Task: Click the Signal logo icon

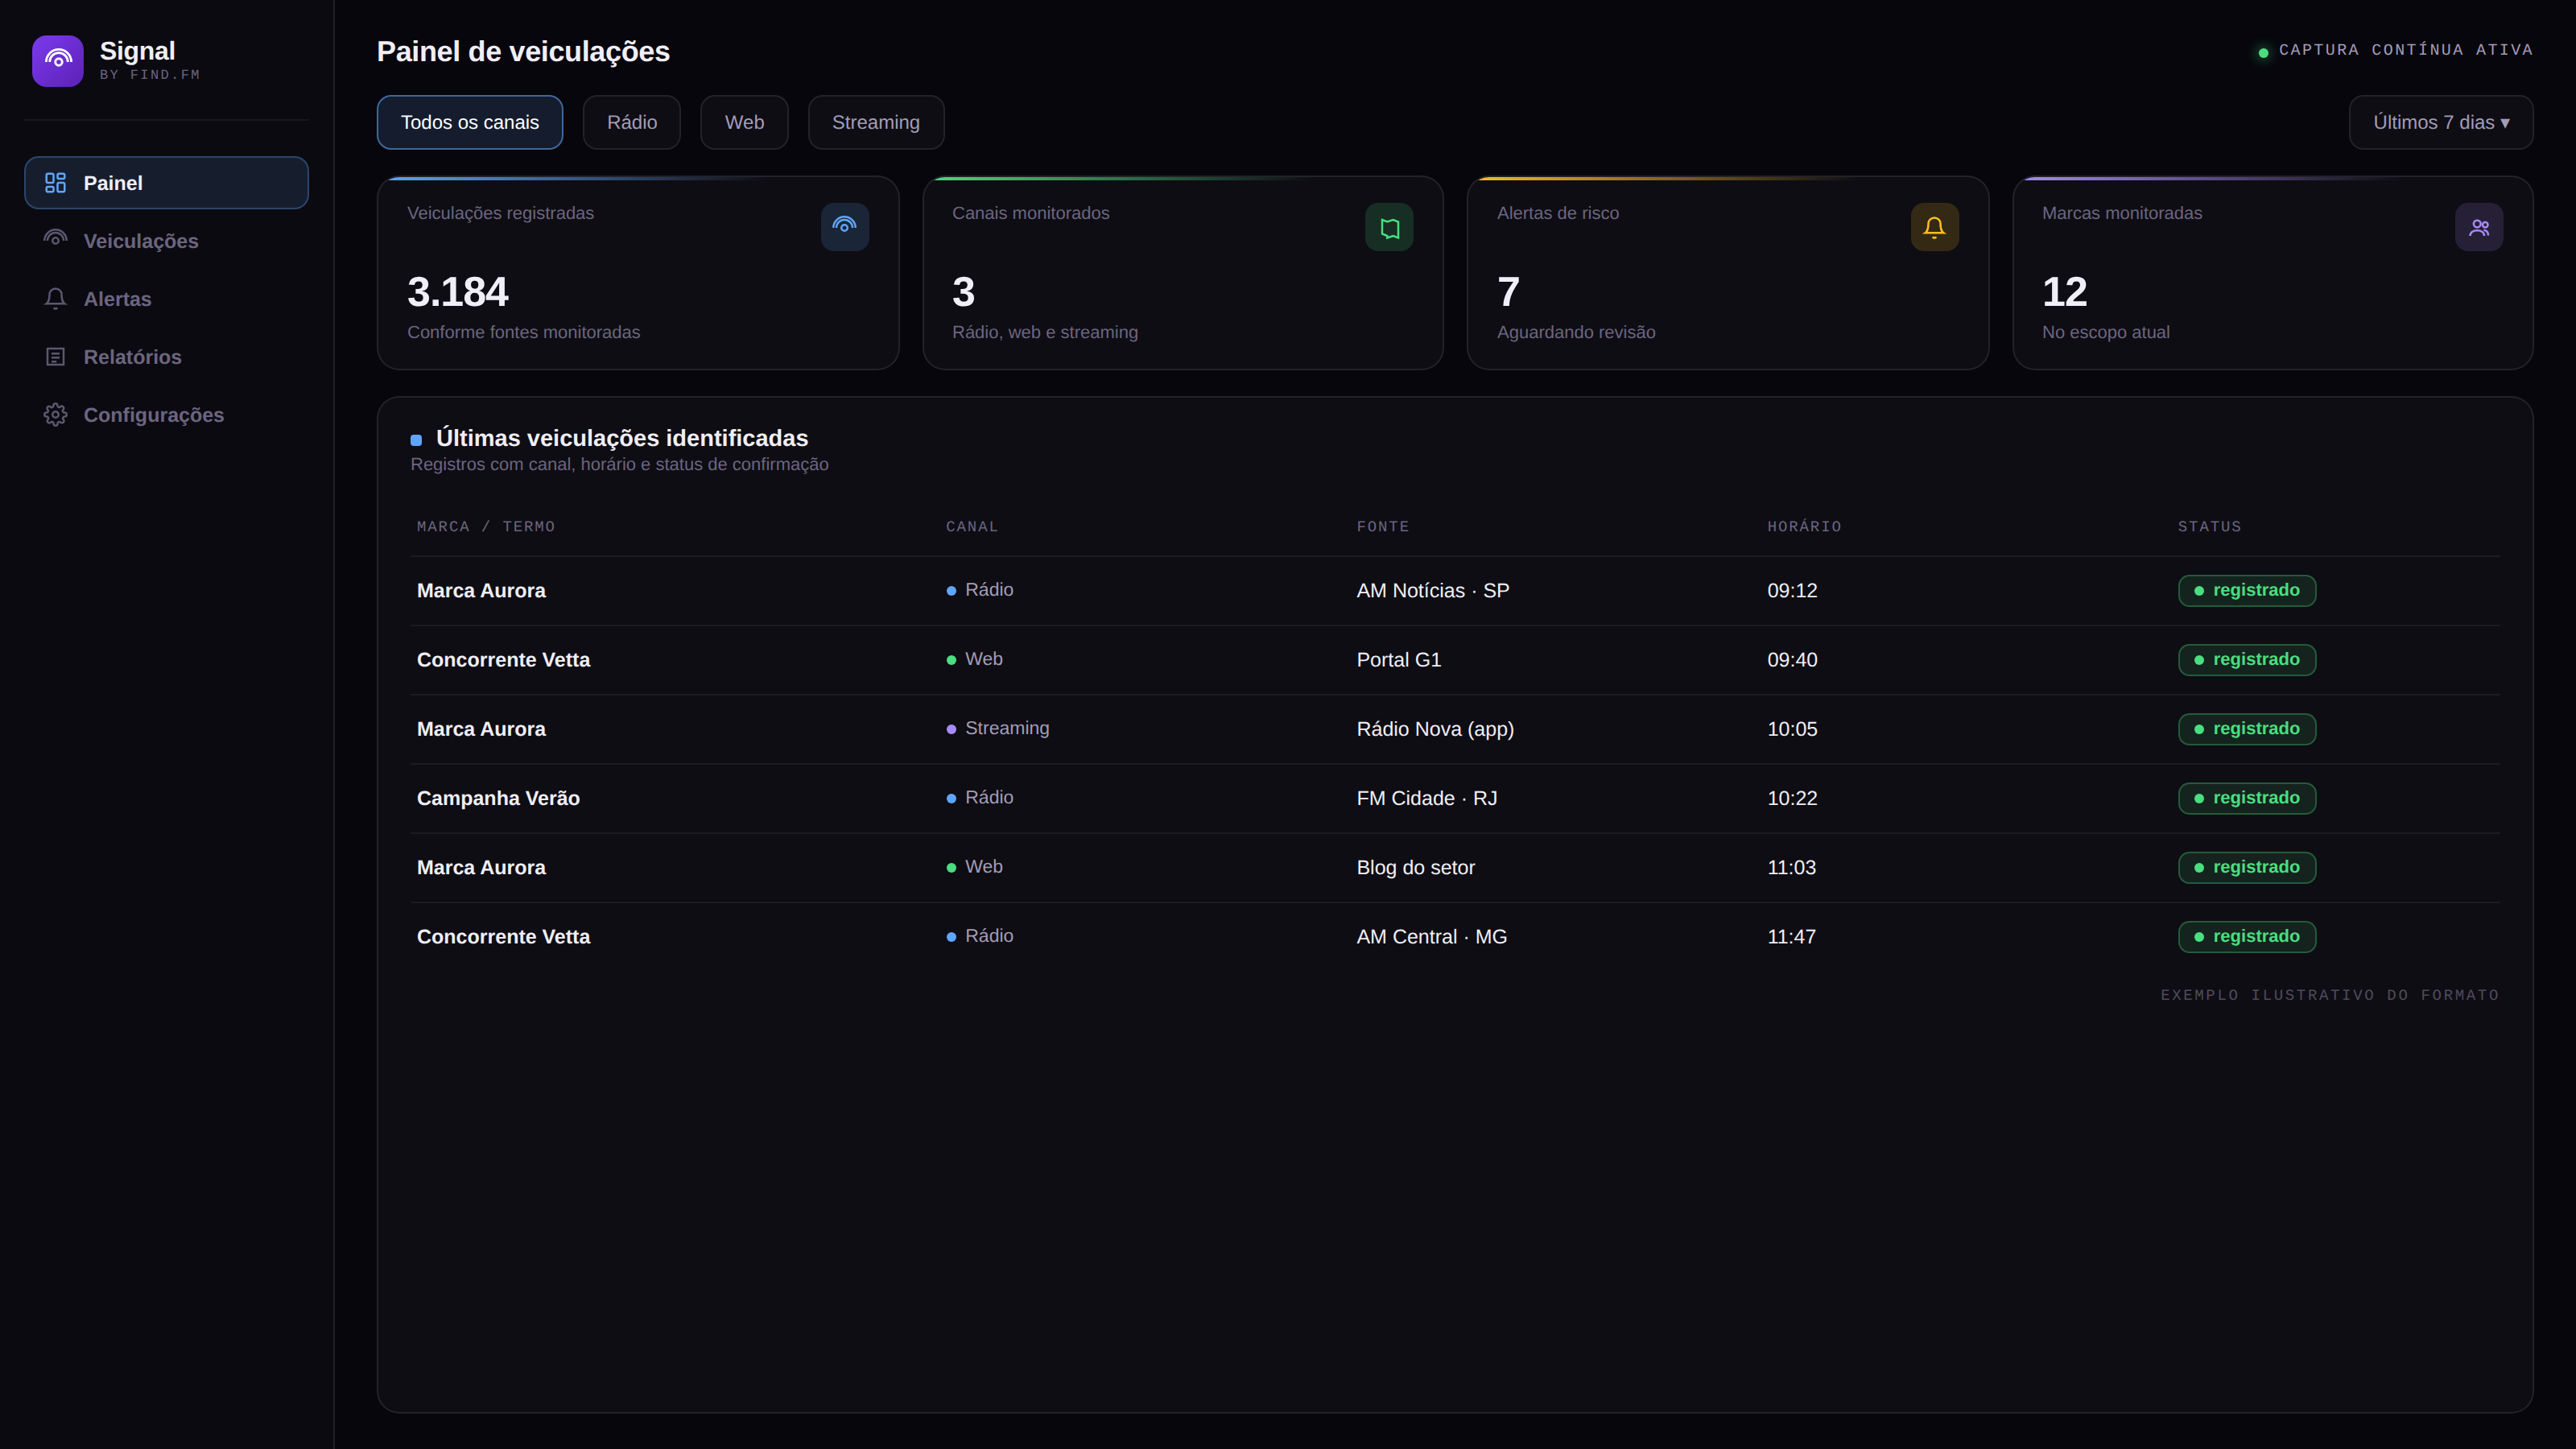Action: (58, 61)
